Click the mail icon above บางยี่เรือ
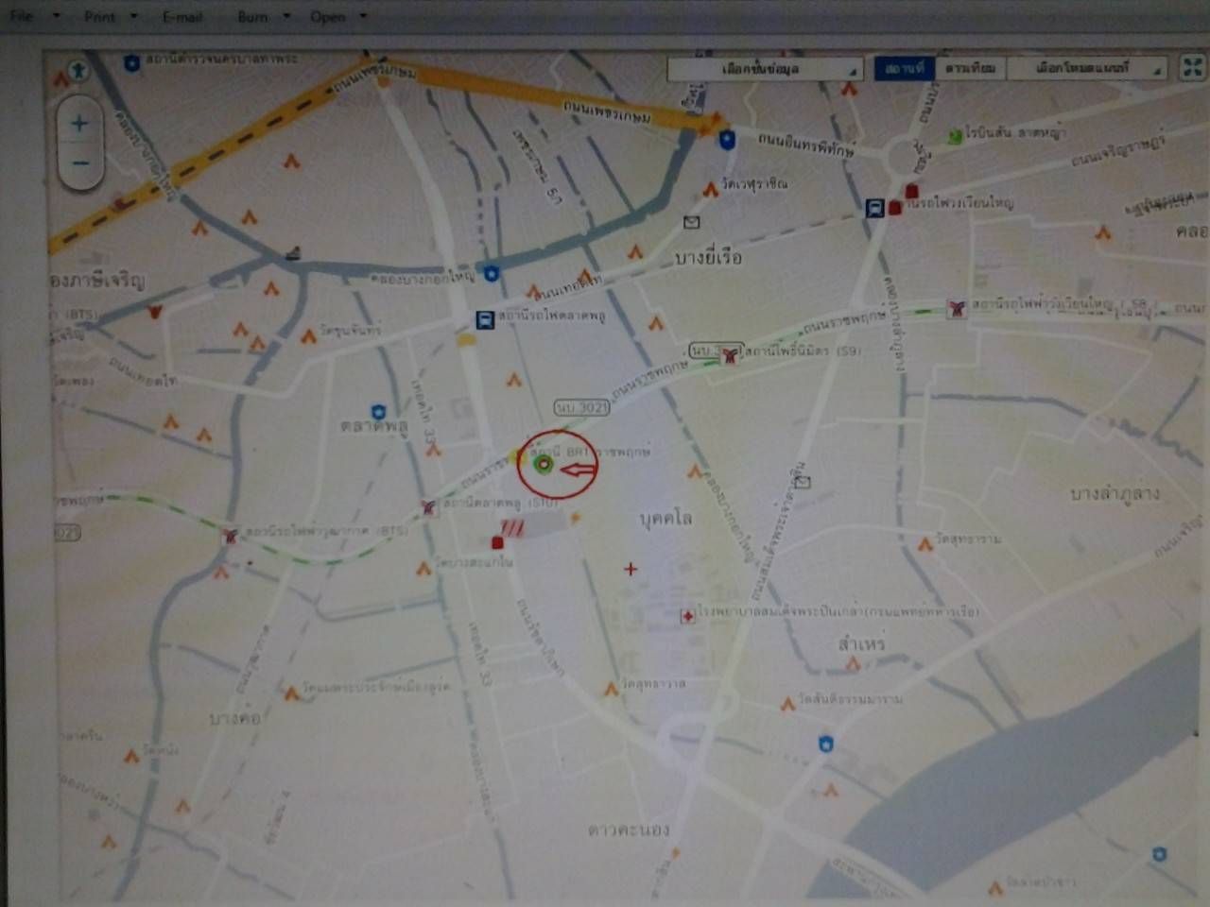This screenshot has width=1210, height=907. tap(692, 222)
